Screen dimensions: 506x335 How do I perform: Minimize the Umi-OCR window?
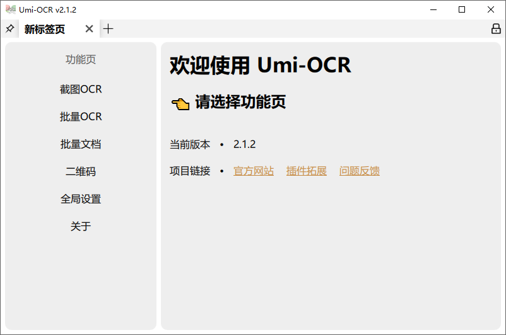pos(433,9)
